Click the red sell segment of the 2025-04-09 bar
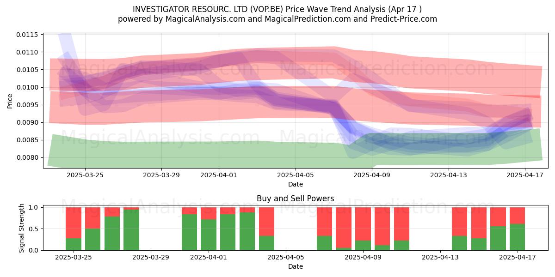555x277 pixels. tap(363, 224)
